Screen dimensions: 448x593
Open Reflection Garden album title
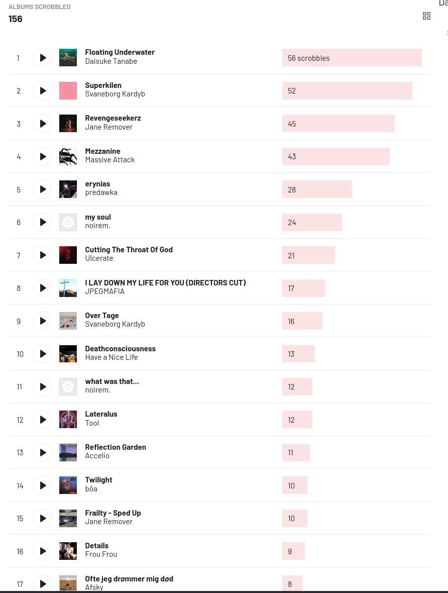coord(116,447)
